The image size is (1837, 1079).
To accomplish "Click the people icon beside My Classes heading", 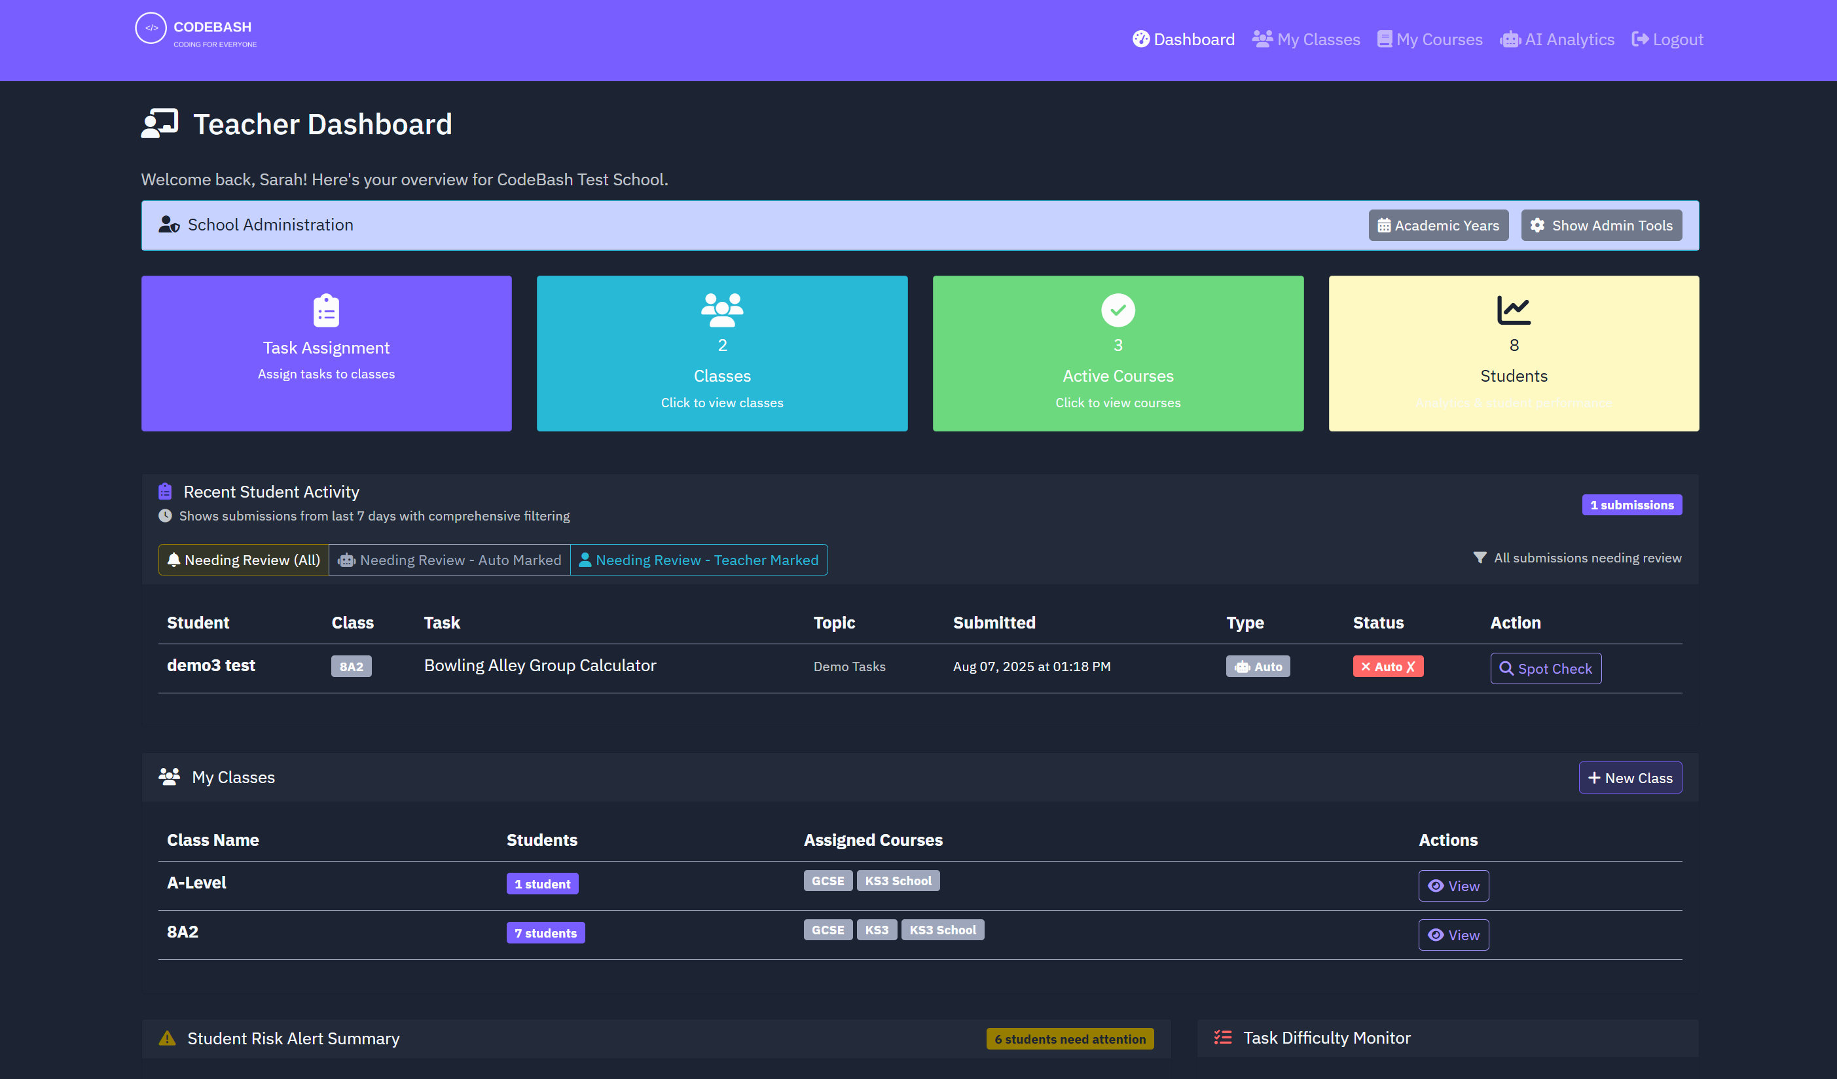I will coord(169,777).
